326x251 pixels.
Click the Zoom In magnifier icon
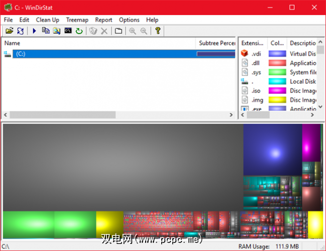click(133, 31)
